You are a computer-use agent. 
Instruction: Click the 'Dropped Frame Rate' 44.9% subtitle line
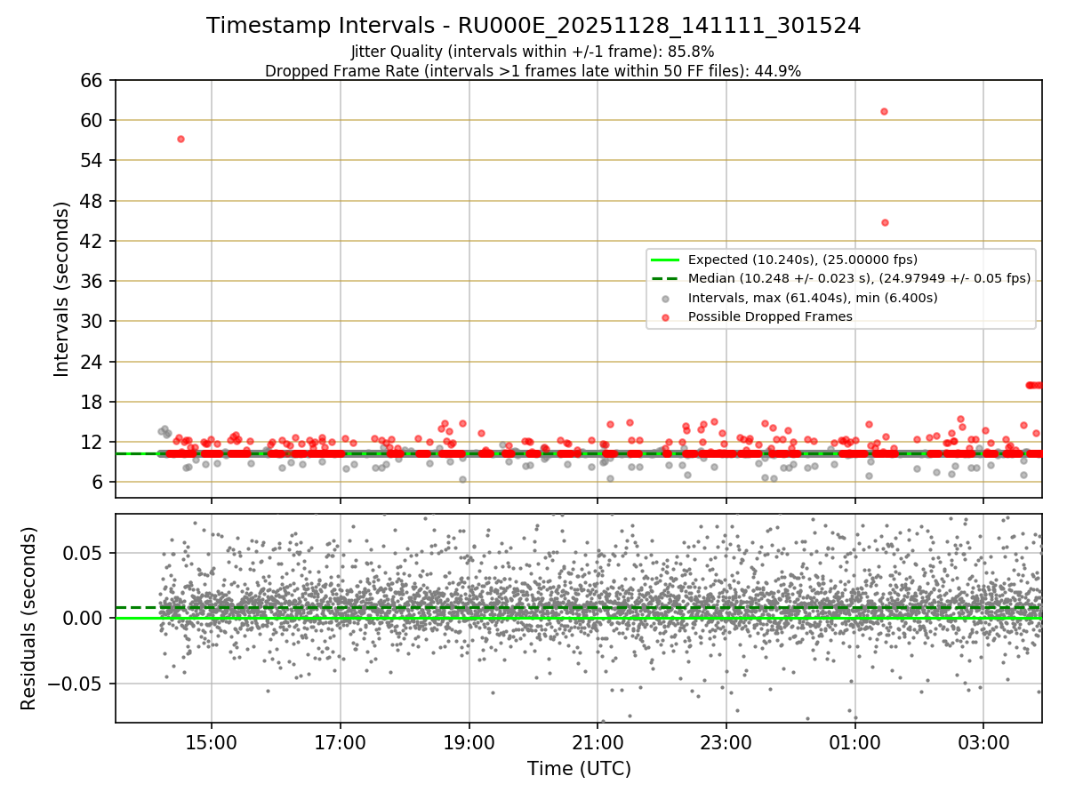click(533, 71)
